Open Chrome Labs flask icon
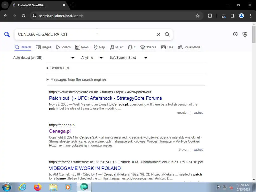Viewport: 256px width, 192px height. (223, 16)
